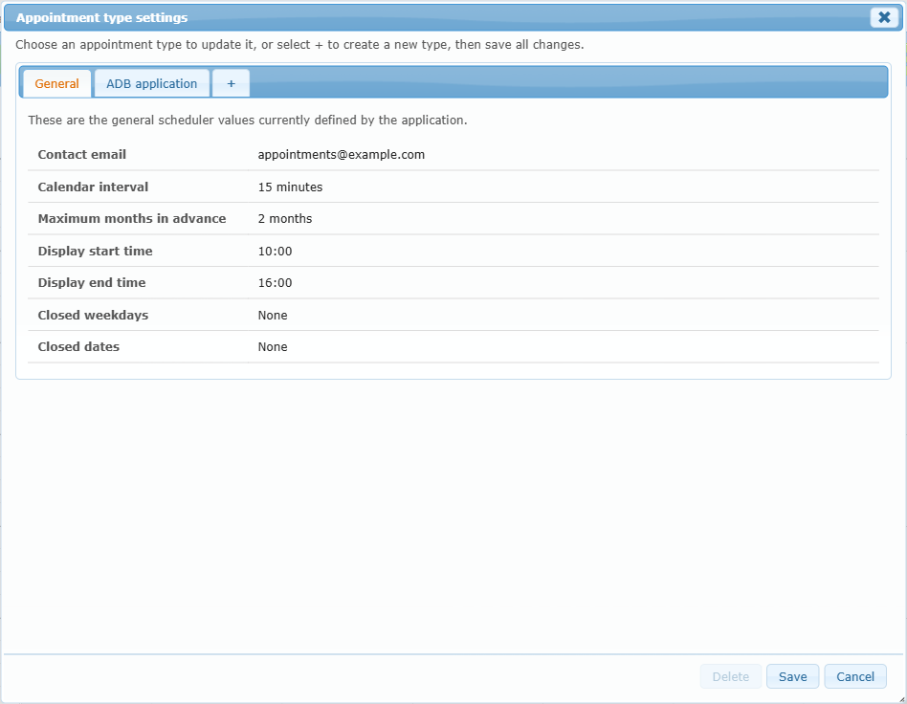Open the ADB application tab
Viewport: 907px width, 704px height.
[x=151, y=84]
